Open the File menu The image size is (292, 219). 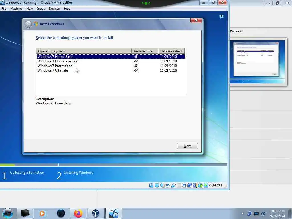4,9
